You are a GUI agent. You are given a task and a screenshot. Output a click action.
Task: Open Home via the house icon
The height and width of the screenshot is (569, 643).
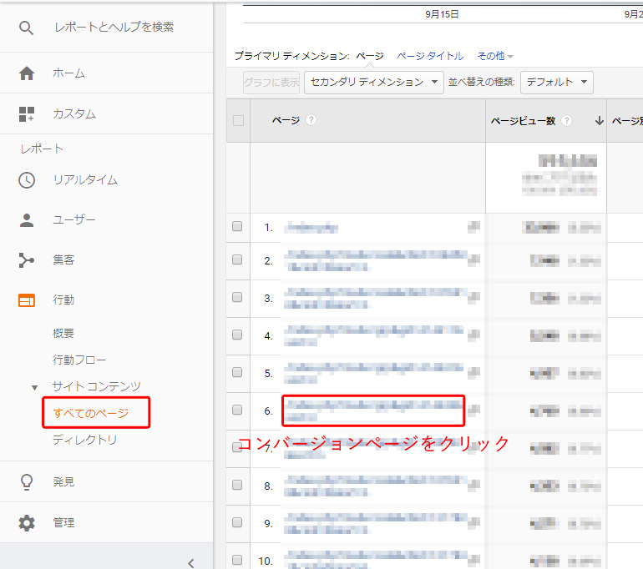point(27,73)
